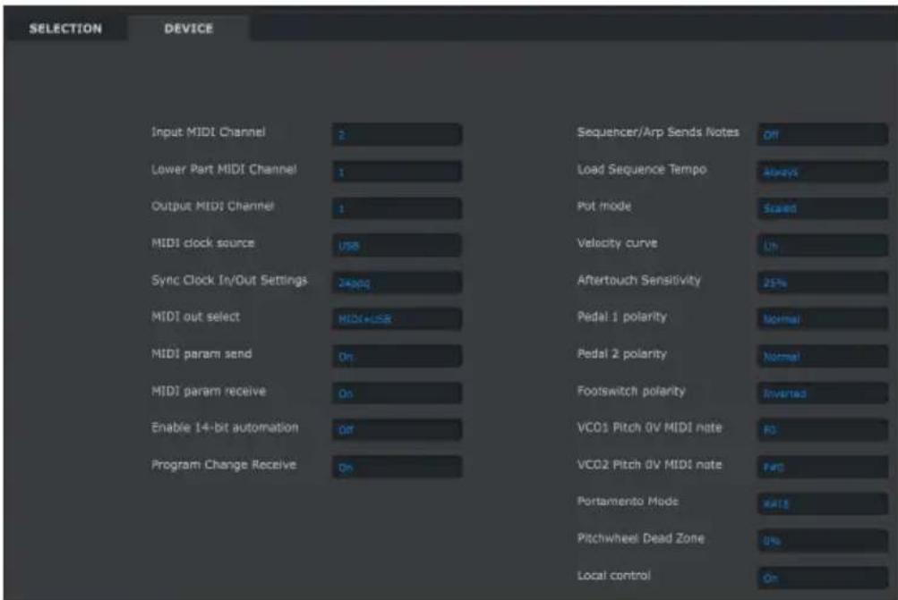Click the "MIDI param send" label

[201, 354]
